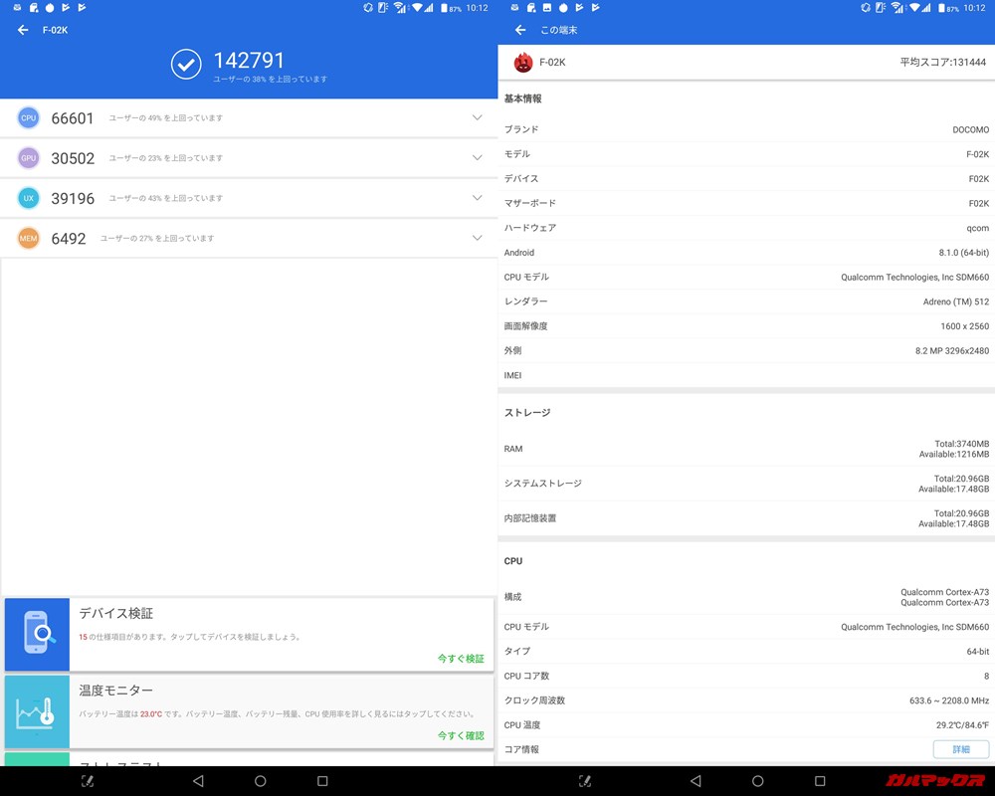
Task: Tap the purple GPU circle icon
Action: [x=27, y=157]
